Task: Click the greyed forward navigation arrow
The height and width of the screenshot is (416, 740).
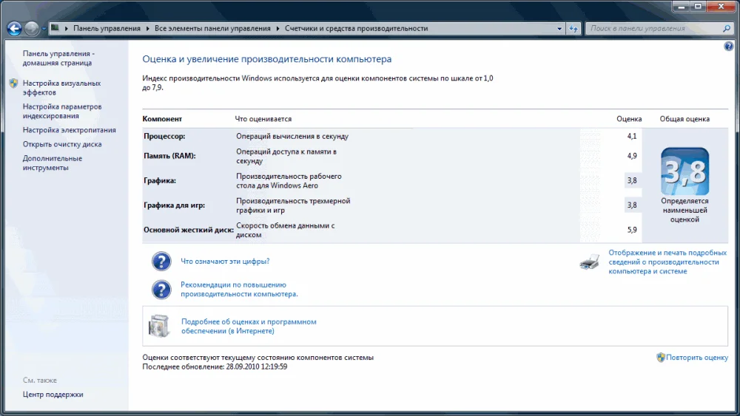Action: pos(32,29)
